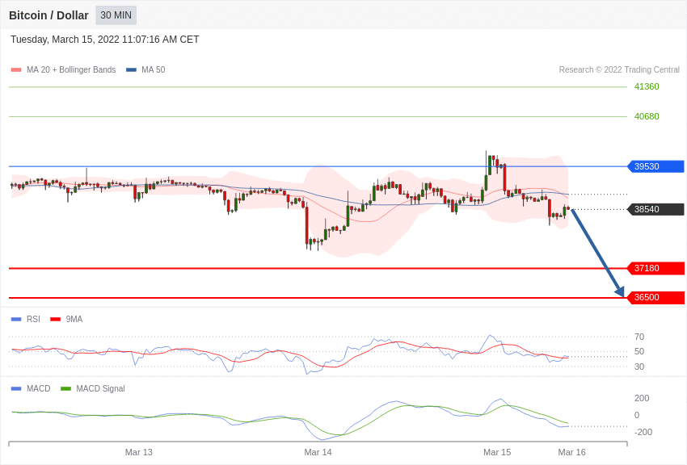
Task: Click the 41360 resistance level label
Action: (647, 86)
